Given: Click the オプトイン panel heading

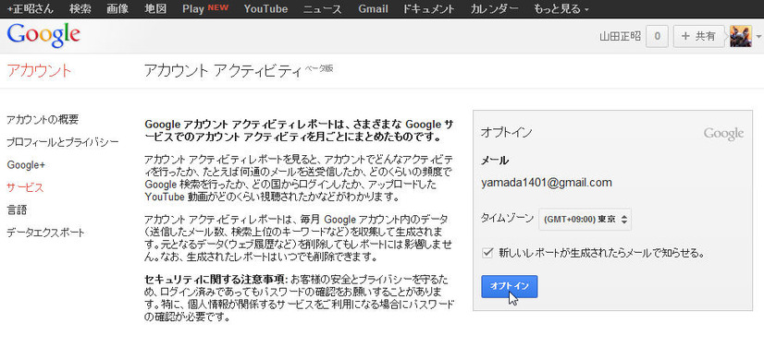Looking at the screenshot, I should pos(506,132).
